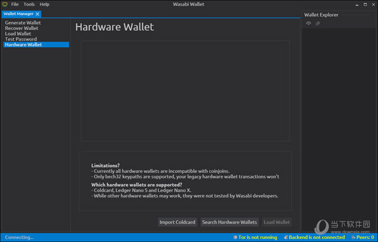The width and height of the screenshot is (378, 242).
Task: Click the Import Coldcard button
Action: click(178, 222)
